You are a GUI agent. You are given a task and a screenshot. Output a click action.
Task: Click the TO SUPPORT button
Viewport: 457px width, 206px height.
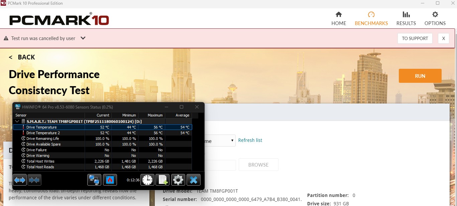click(415, 38)
